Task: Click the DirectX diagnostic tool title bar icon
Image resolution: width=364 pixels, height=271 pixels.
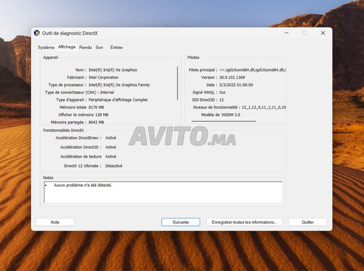Action: coord(37,33)
